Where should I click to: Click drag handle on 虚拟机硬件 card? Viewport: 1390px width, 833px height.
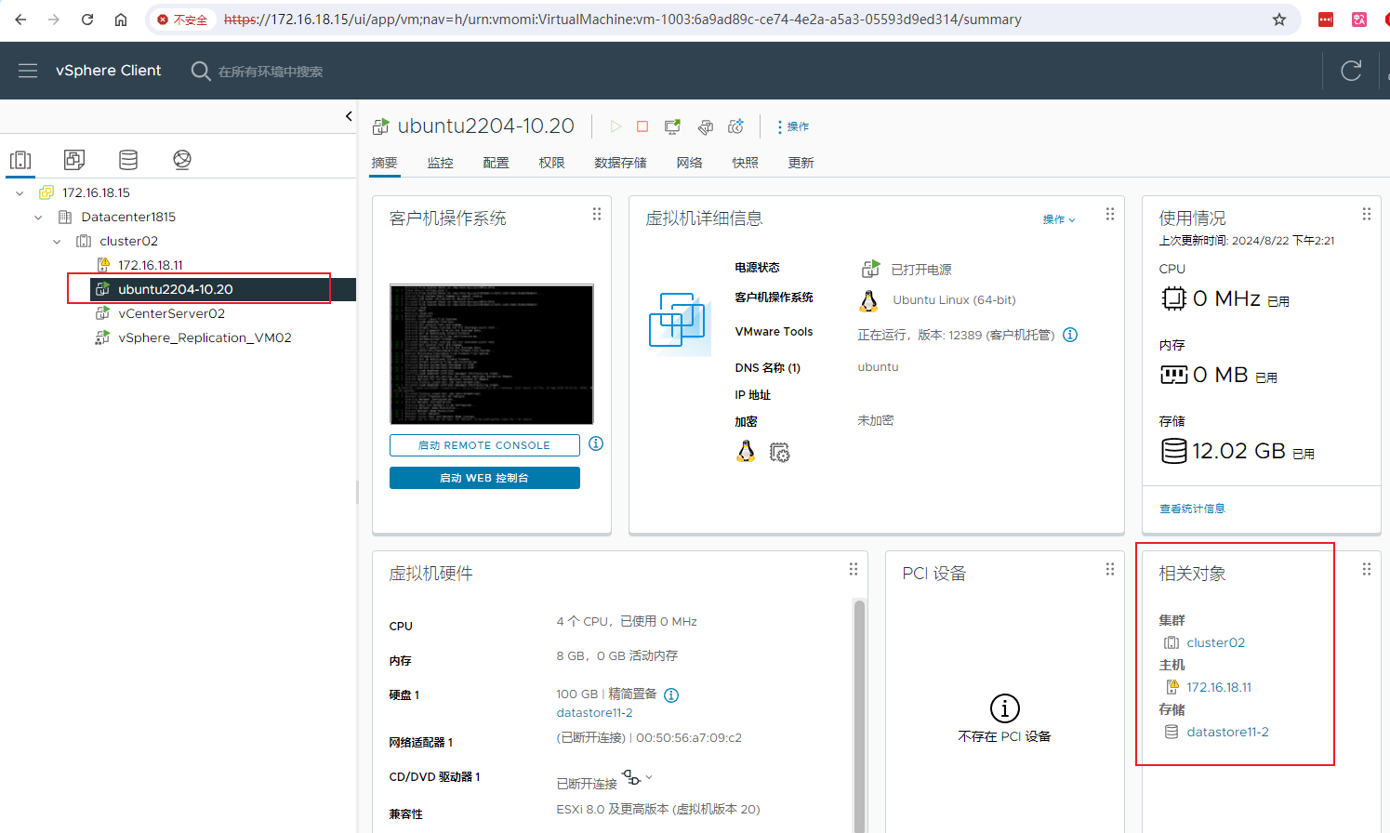coord(854,569)
